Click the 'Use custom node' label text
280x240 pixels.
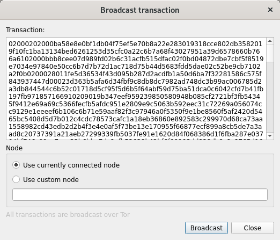click(x=51, y=179)
